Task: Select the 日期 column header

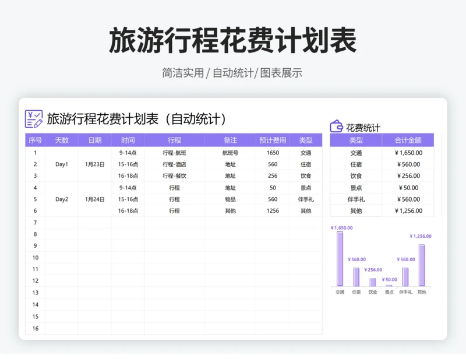Action: pyautogui.click(x=95, y=140)
